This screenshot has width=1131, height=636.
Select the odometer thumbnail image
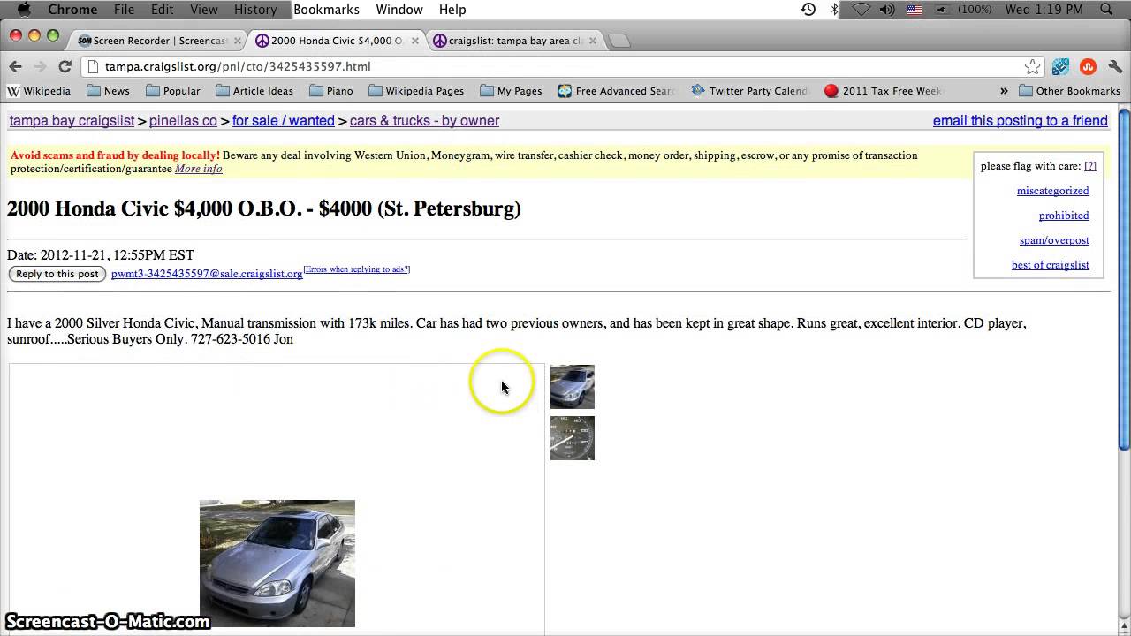tap(573, 438)
